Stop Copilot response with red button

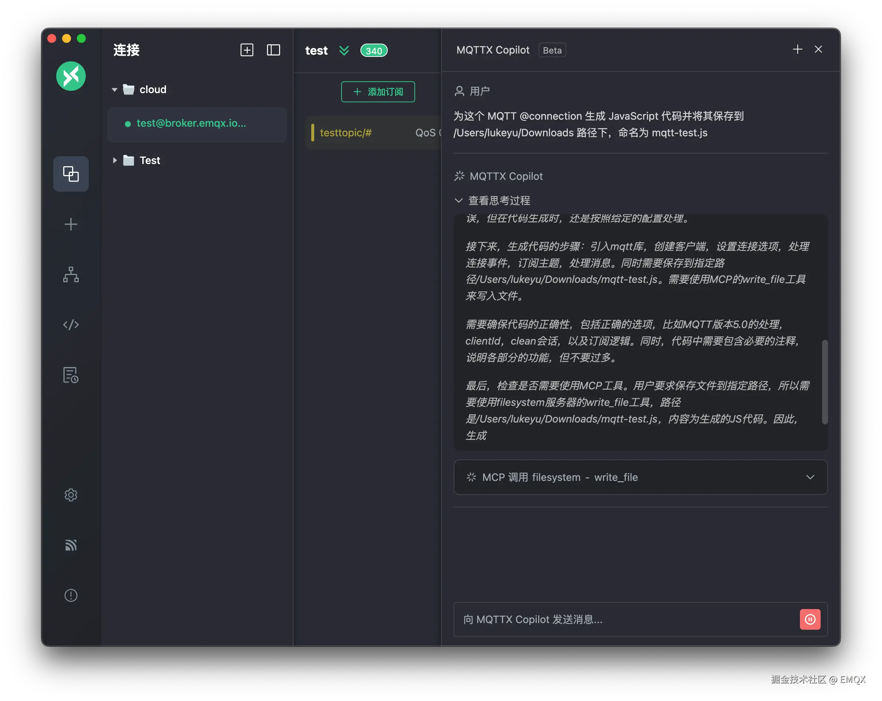pyautogui.click(x=810, y=620)
